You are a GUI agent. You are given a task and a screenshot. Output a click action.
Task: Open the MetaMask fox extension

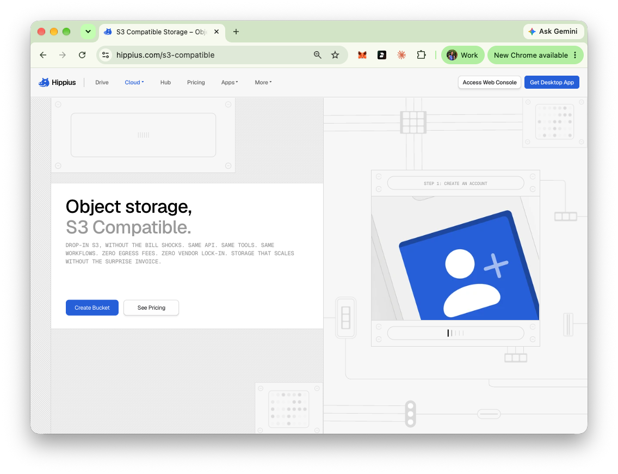pyautogui.click(x=362, y=55)
